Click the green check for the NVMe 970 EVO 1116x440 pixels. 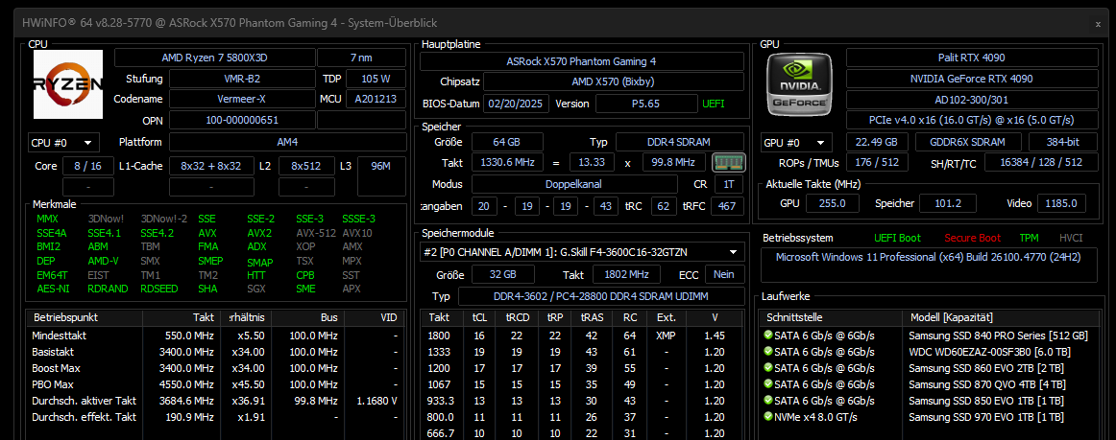click(x=768, y=417)
